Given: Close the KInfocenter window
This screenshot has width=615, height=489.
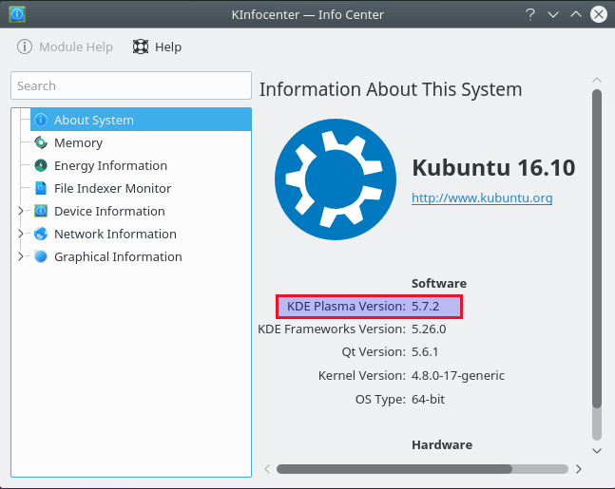Looking at the screenshot, I should pos(599,15).
